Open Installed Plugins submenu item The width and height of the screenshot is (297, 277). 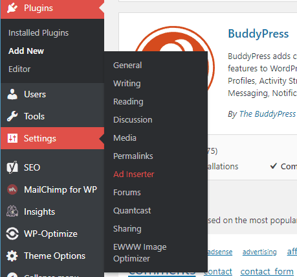coord(39,33)
